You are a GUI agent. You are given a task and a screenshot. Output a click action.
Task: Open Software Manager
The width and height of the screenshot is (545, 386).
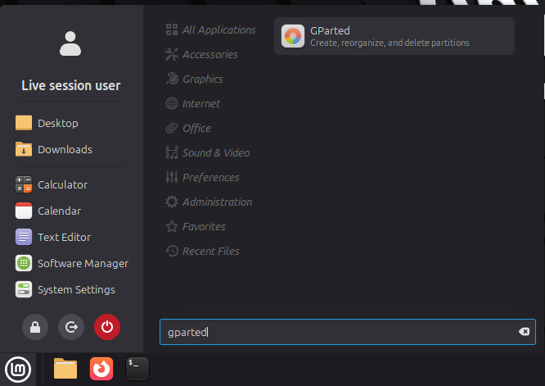pyautogui.click(x=72, y=264)
